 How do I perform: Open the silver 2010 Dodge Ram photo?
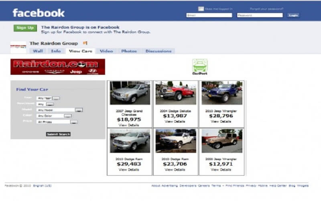tap(130, 141)
